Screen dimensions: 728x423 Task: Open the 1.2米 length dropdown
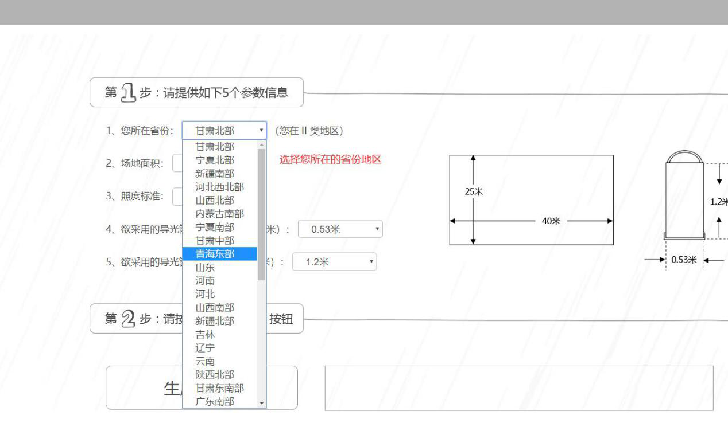[x=334, y=262]
